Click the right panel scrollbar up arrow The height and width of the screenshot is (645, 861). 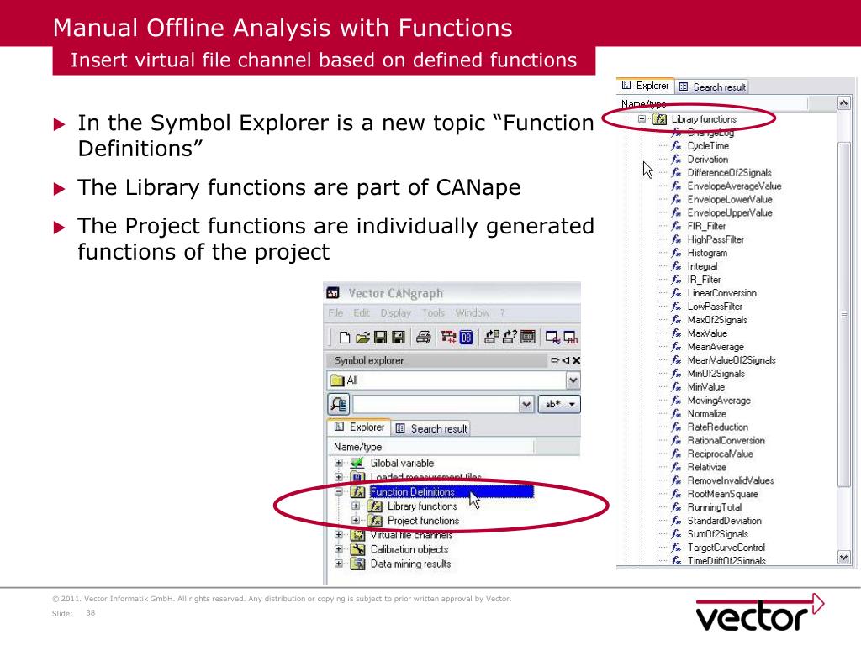coord(844,102)
